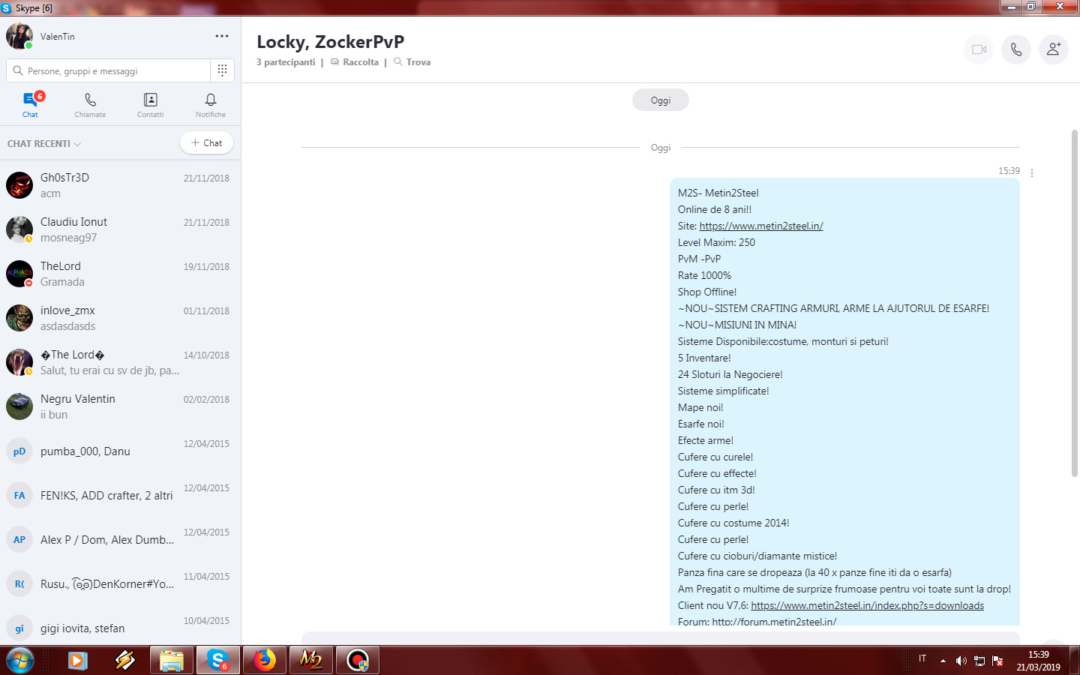
Task: Open the chat with Claudiu Ionut
Action: pyautogui.click(x=120, y=229)
